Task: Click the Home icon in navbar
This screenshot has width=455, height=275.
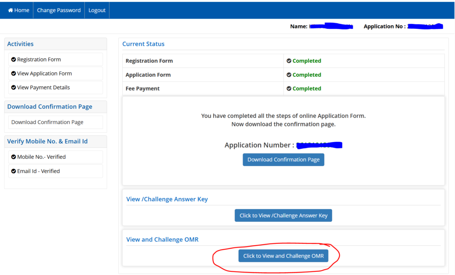Action: [11, 10]
